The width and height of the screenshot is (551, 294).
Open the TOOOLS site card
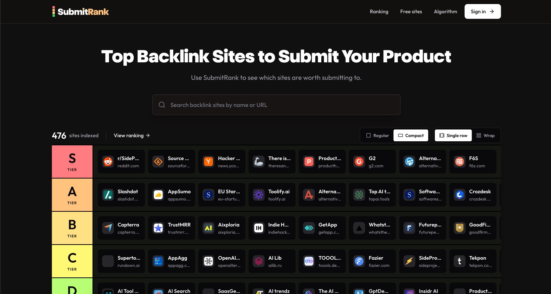coord(322,261)
